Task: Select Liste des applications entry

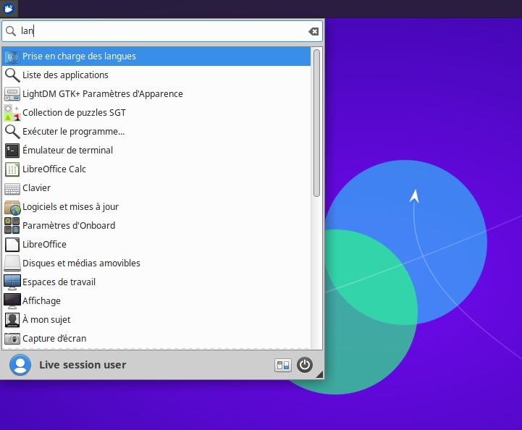Action: click(65, 75)
